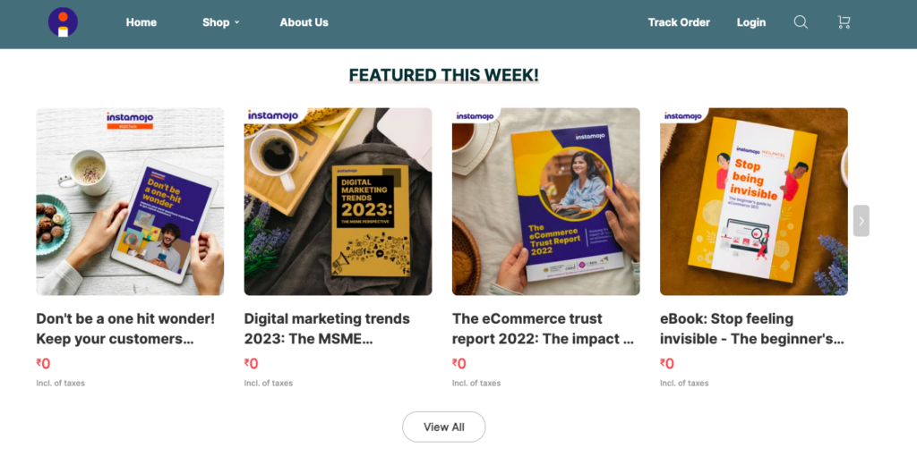Image resolution: width=917 pixels, height=465 pixels.
Task: Click the Track Order link
Action: click(679, 22)
